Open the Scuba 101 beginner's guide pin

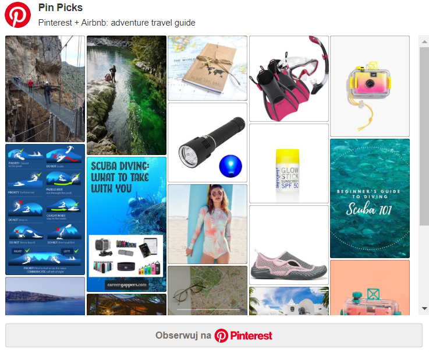pos(370,198)
